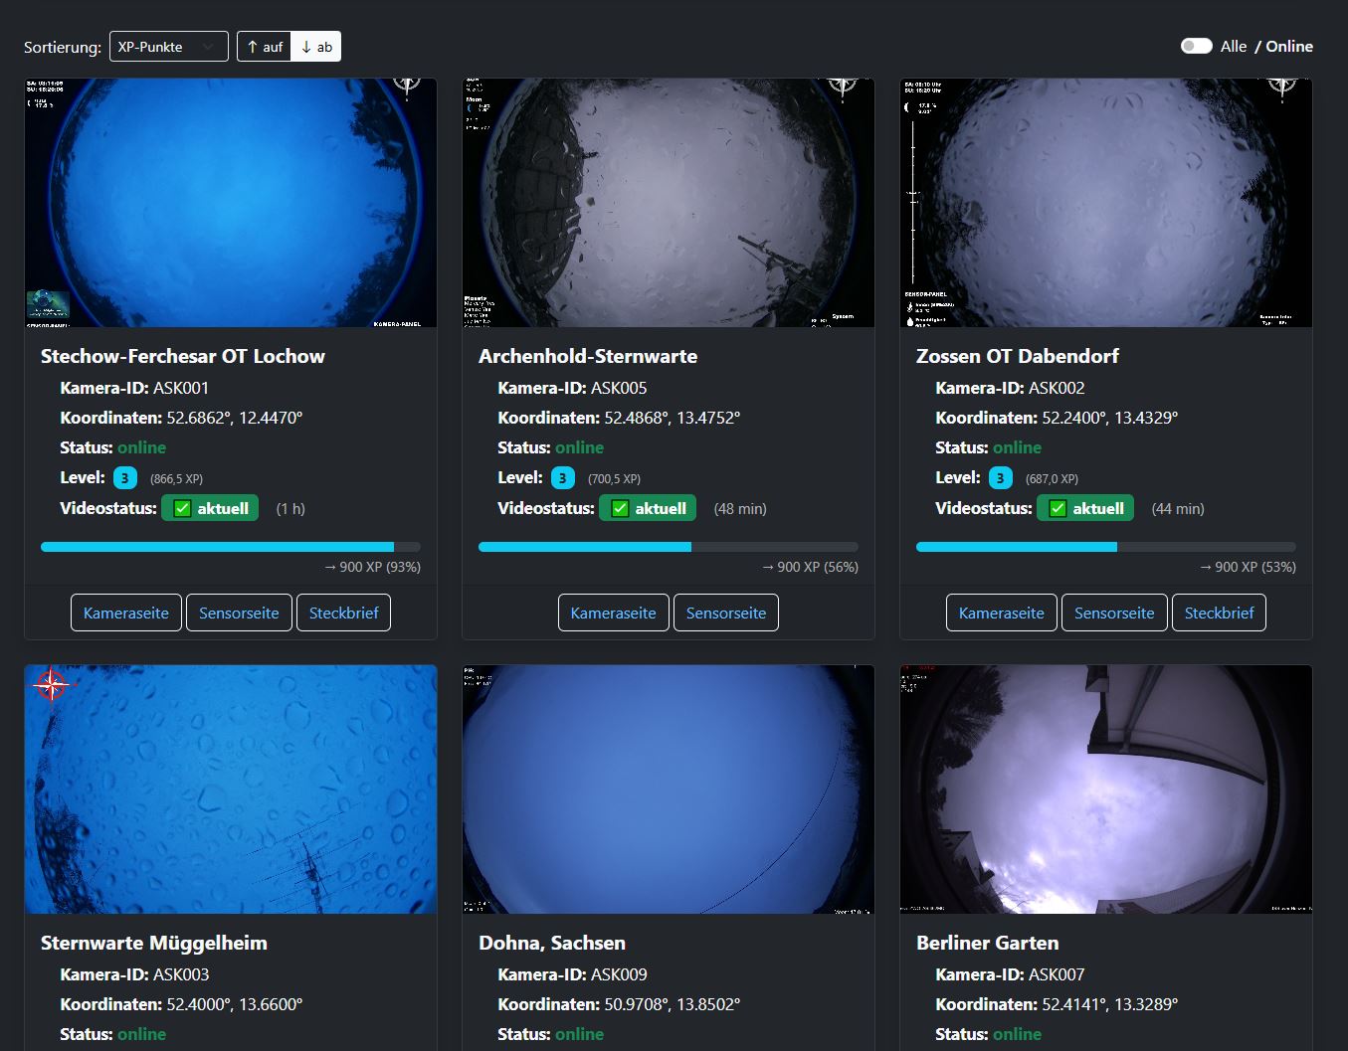The height and width of the screenshot is (1051, 1348).
Task: Open the Kameraseite for Archenhold-Sternwarte
Action: coord(613,613)
